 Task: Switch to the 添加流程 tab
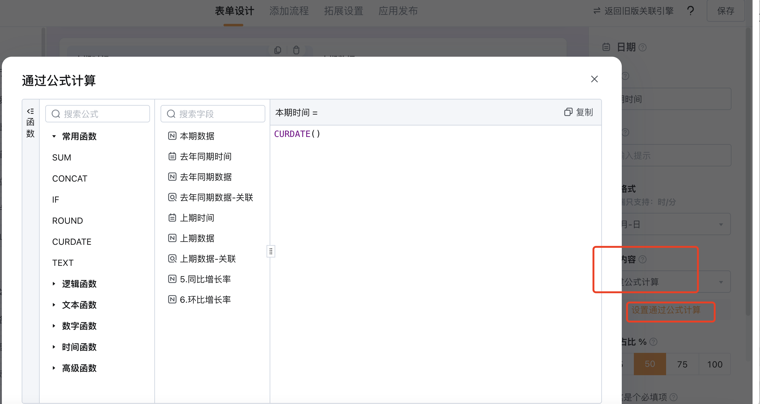pos(289,11)
